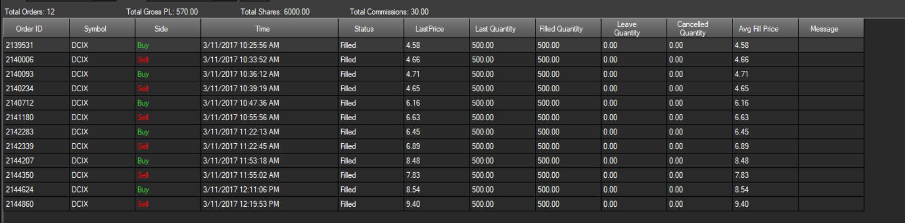Click the 6.63 last price cell
Screen dimensions: 905x223
pos(413,118)
